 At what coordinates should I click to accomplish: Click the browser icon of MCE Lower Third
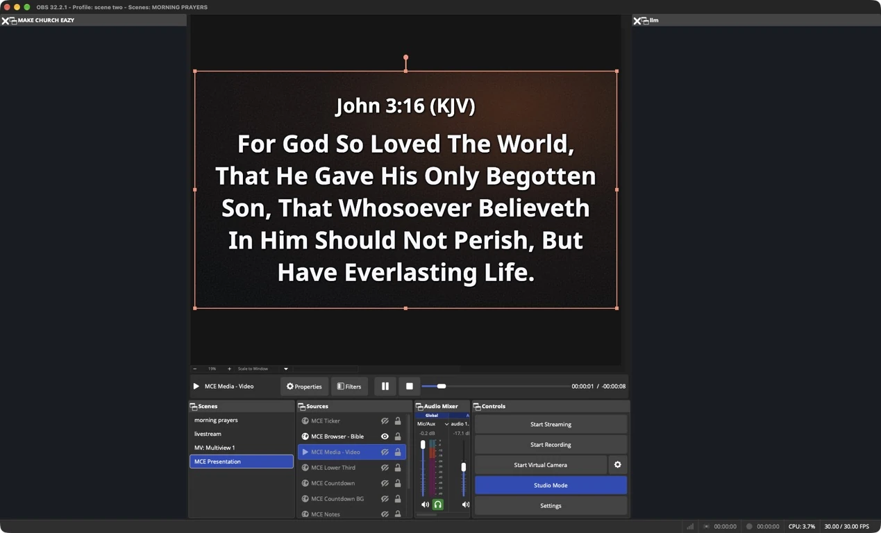pos(305,468)
